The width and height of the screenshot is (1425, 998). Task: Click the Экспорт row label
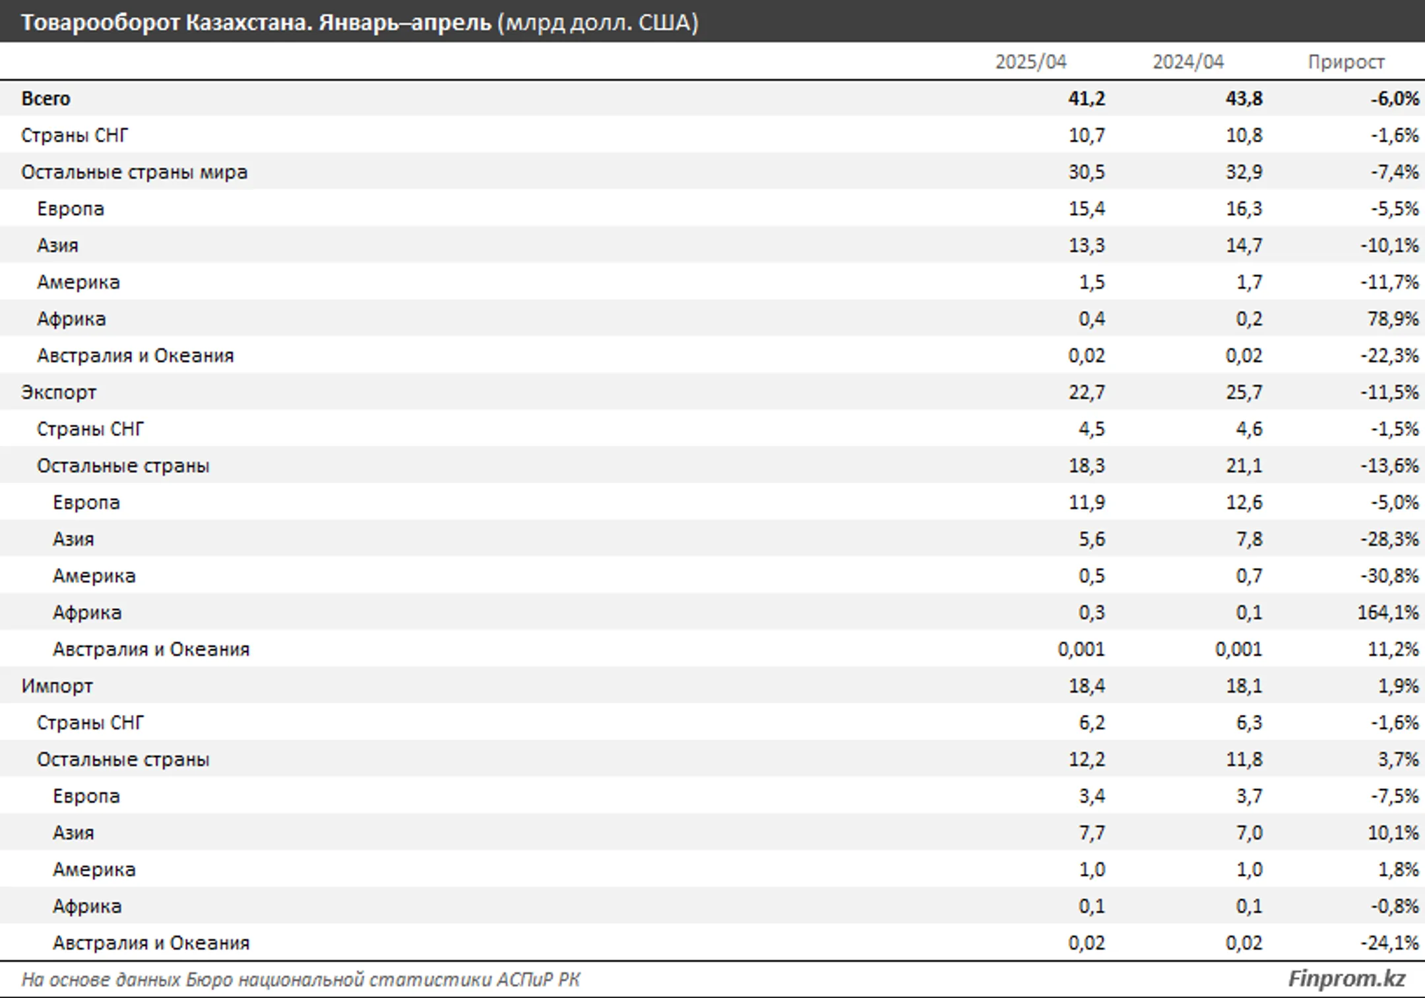coord(59,392)
